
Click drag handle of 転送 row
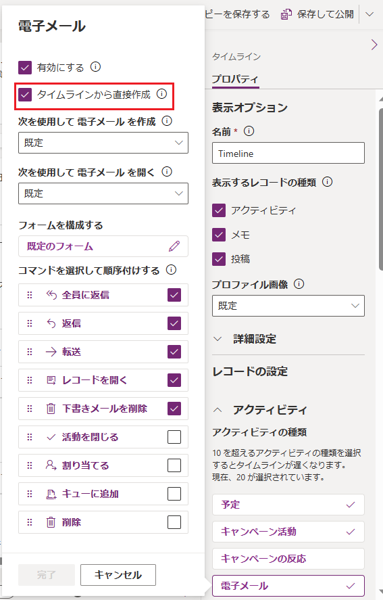[x=30, y=352]
